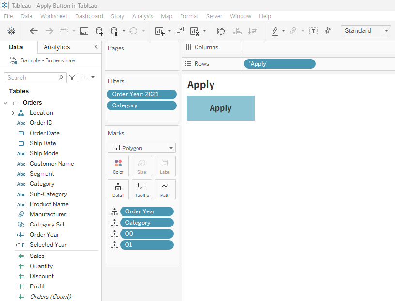The width and height of the screenshot is (395, 301).
Task: Select the Path property on the Marks card
Action: (165, 189)
